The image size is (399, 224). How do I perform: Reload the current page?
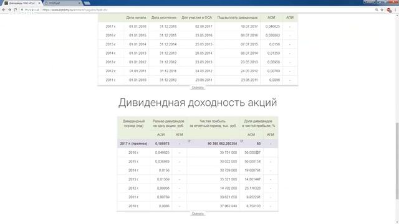[x=15, y=10]
